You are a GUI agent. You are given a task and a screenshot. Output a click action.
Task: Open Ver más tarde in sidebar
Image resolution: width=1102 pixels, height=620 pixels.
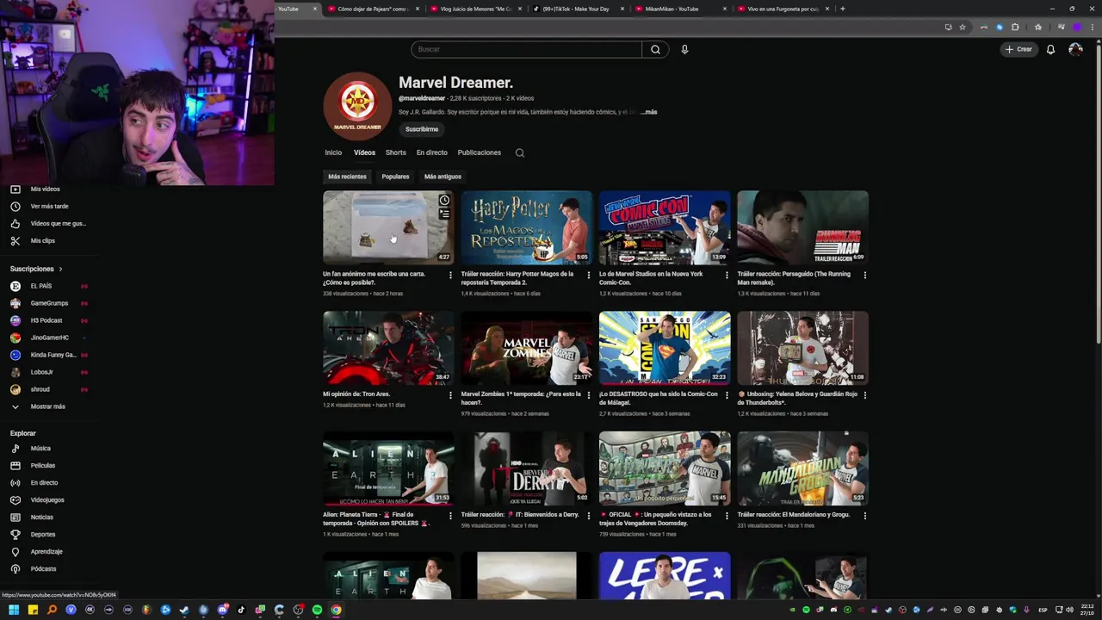click(x=49, y=206)
